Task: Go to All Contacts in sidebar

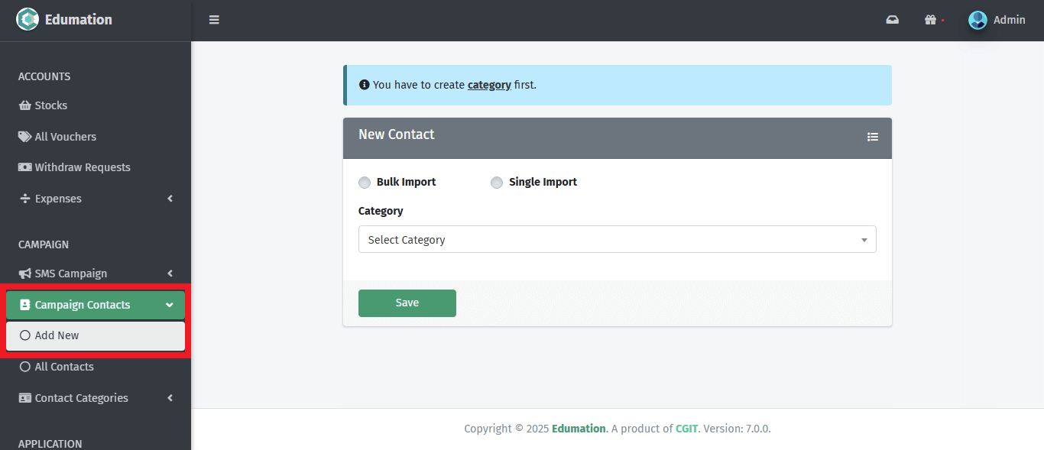Action: click(64, 367)
